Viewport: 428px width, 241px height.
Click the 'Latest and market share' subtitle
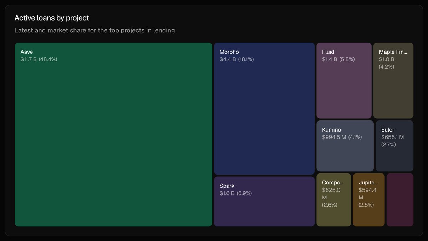95,30
